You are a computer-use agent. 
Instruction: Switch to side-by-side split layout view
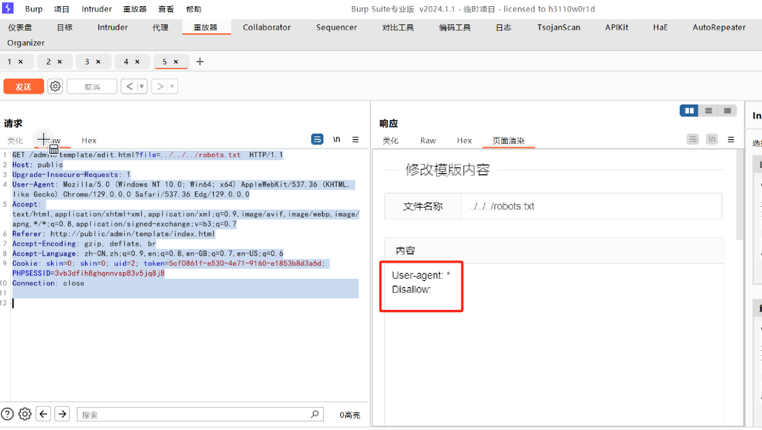point(689,111)
